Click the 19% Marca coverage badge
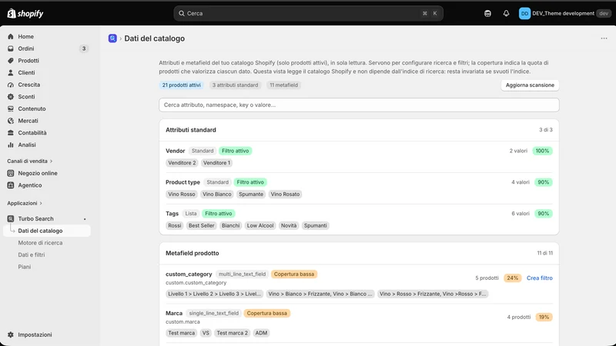Viewport: 616px width, 346px height. point(544,318)
